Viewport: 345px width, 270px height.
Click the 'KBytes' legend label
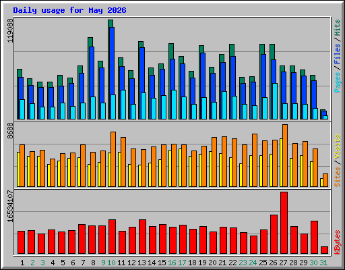point(338,242)
